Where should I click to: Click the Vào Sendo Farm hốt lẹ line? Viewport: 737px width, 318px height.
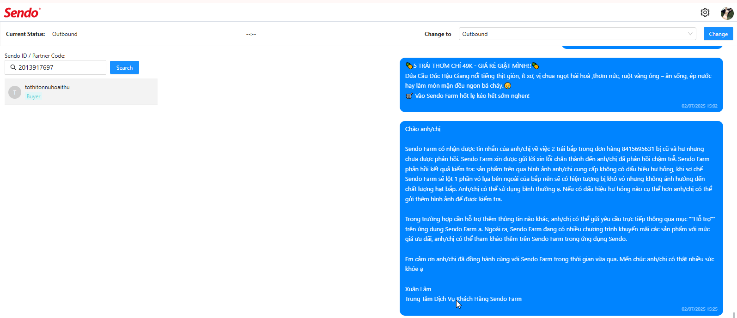click(467, 96)
